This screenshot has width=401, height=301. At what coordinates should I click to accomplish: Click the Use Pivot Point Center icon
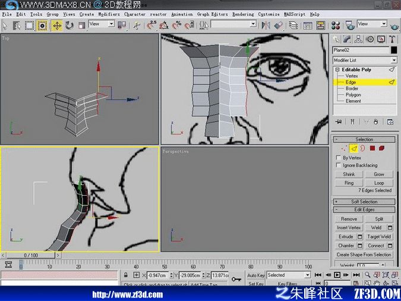(x=122, y=25)
